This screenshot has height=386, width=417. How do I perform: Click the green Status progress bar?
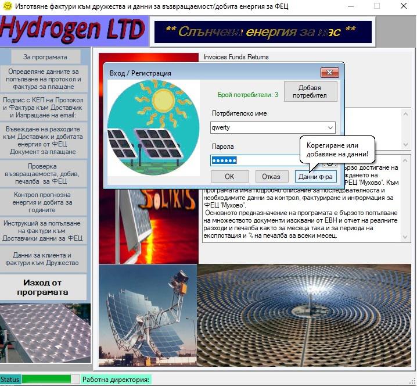(x=50, y=380)
